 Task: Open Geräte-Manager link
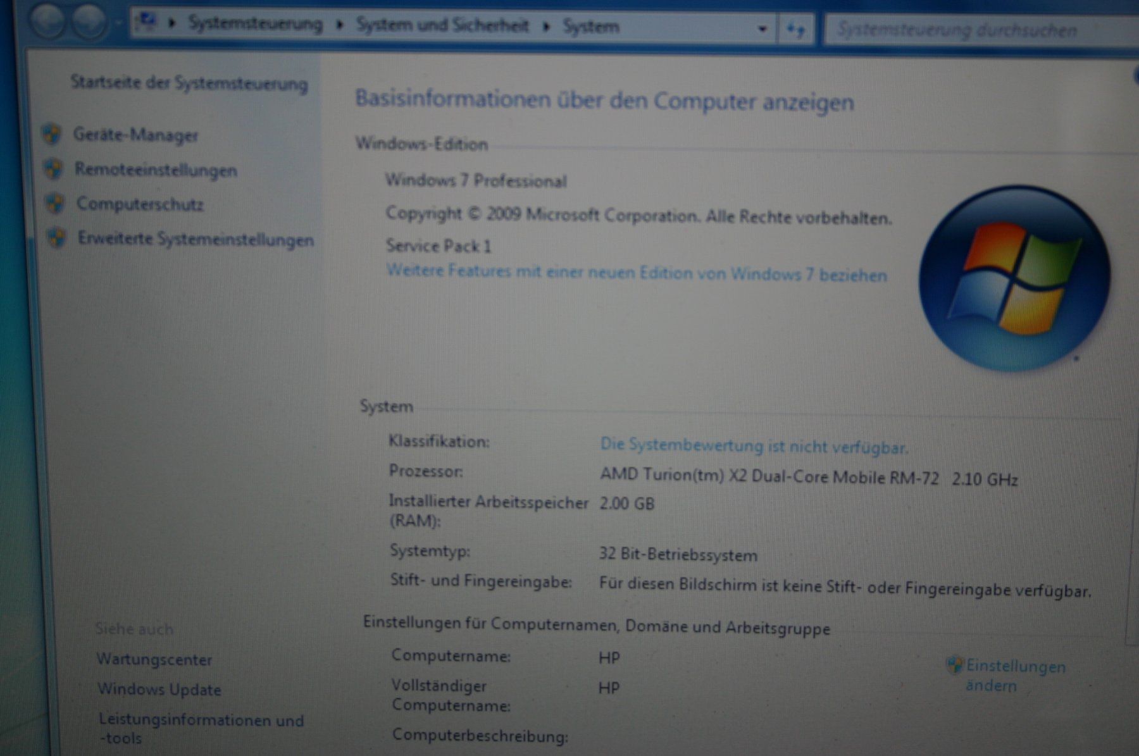coord(136,135)
